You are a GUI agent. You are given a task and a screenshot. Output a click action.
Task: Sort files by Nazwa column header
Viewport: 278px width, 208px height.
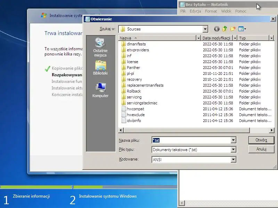[x=157, y=38]
